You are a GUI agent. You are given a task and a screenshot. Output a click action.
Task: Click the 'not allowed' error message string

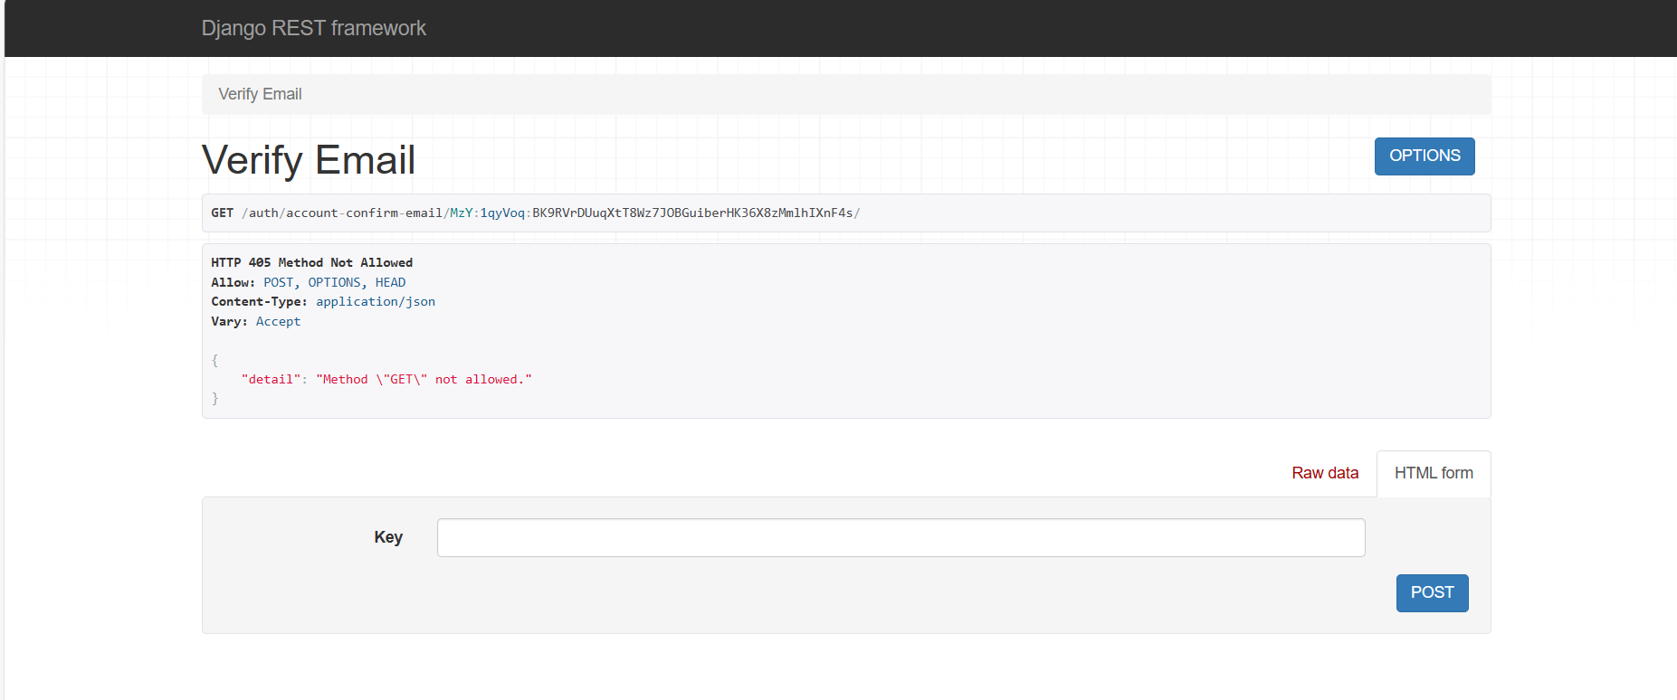[x=424, y=380]
